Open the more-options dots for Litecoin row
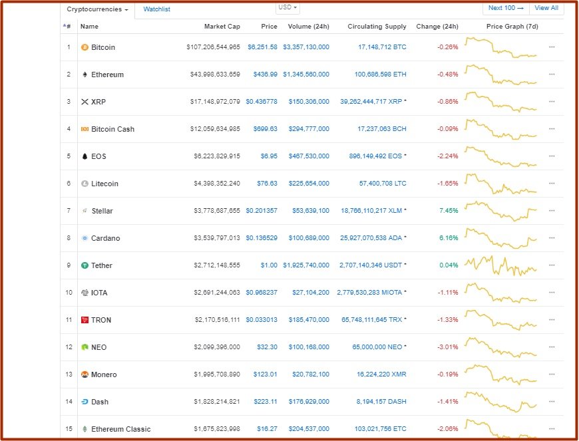 tap(552, 184)
